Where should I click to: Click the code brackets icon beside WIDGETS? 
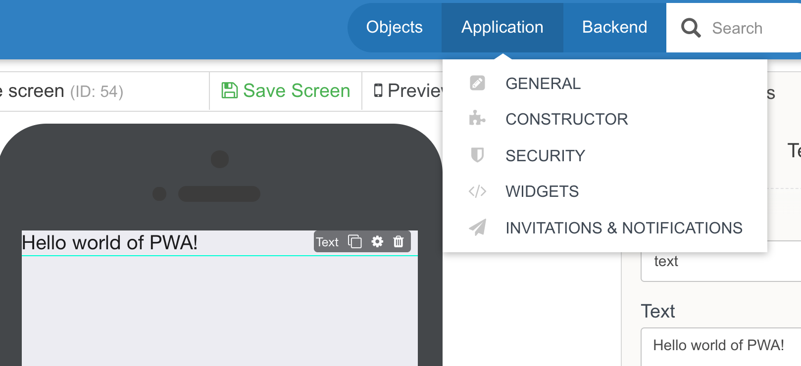(477, 191)
